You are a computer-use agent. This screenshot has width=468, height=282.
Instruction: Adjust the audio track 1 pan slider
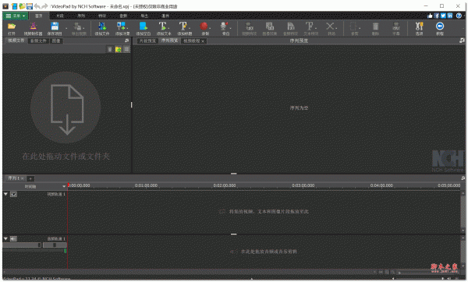pyautogui.click(x=55, y=245)
